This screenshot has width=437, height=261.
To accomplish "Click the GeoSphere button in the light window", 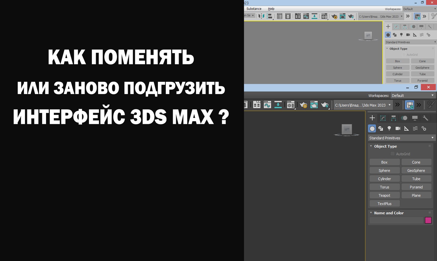I will point(422,68).
